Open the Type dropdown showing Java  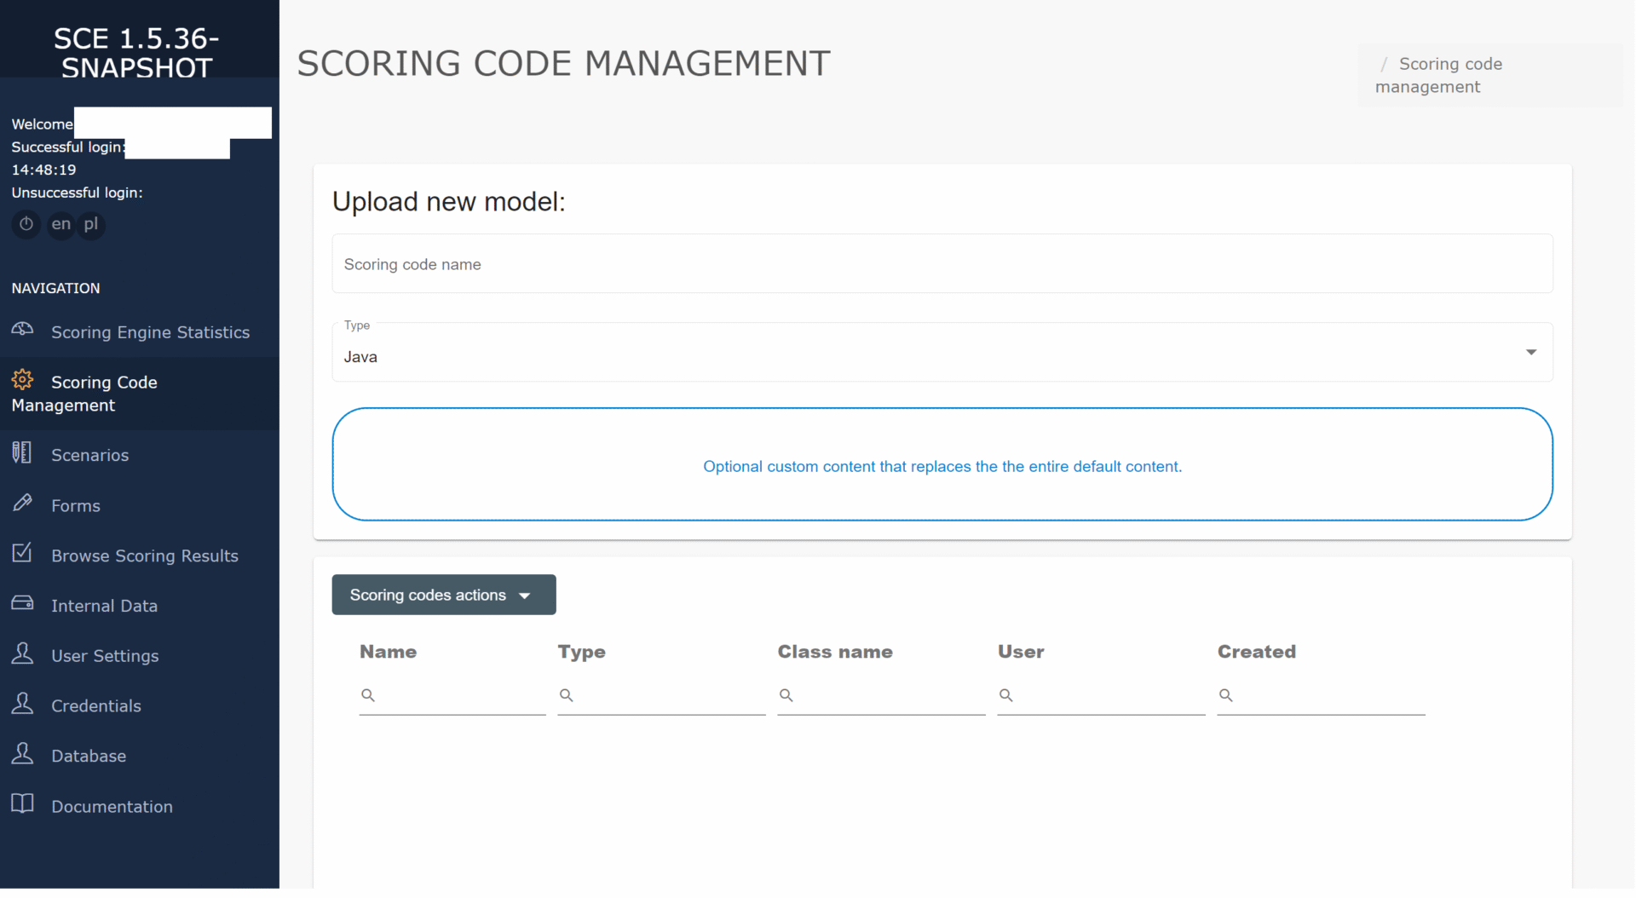[x=942, y=353]
